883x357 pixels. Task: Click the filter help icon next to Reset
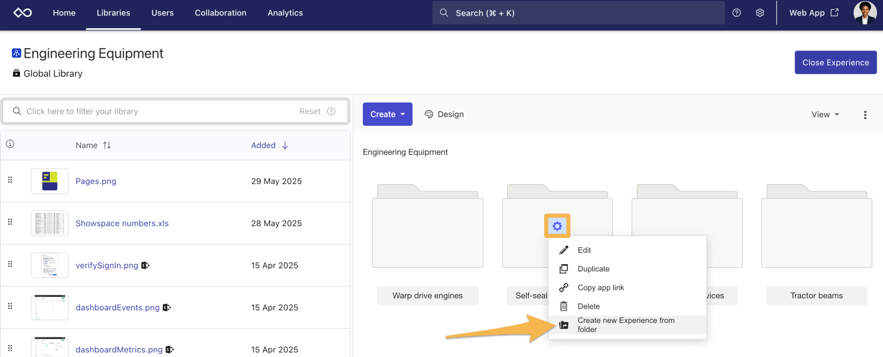coord(331,111)
